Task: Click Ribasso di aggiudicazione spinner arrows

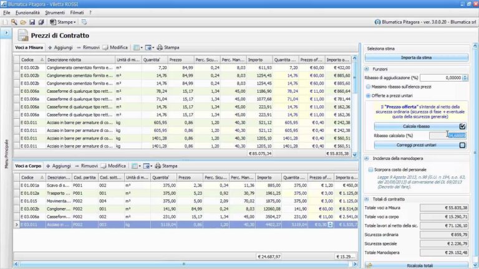Action: click(x=465, y=78)
